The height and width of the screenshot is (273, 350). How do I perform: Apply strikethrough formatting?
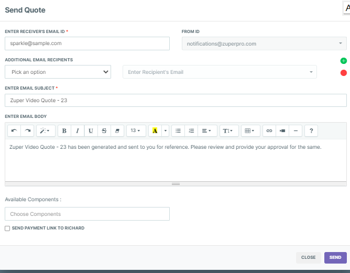(104, 130)
